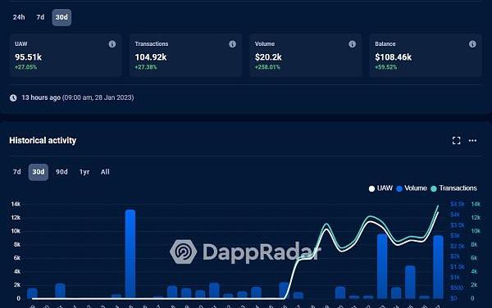This screenshot has width=492, height=308.
Task: Toggle the Transactions series in legend
Action: click(453, 188)
